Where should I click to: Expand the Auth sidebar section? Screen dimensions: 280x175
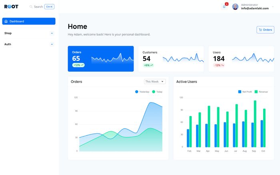point(52,44)
